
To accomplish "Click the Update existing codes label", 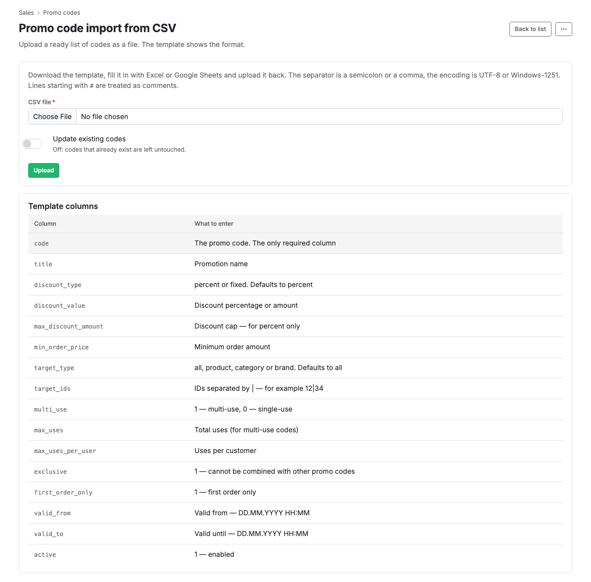I will coord(89,139).
